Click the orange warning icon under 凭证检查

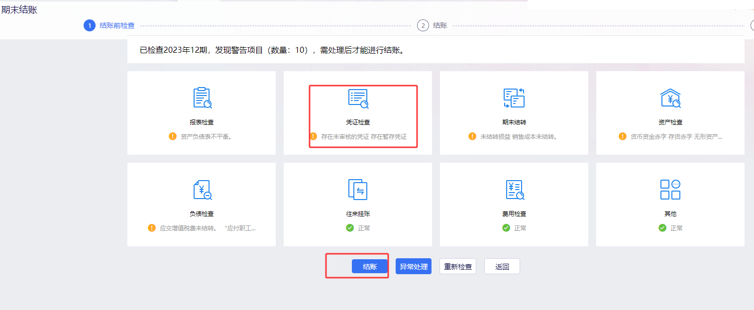click(313, 136)
